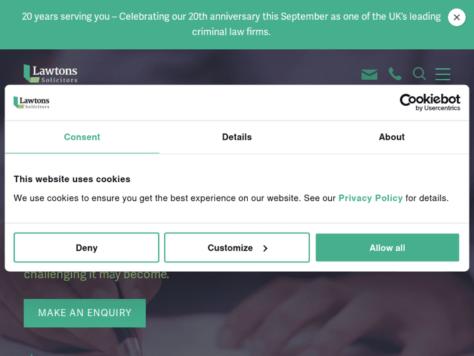The height and width of the screenshot is (356, 474).
Task: Follow the Privacy Policy link
Action: (x=370, y=198)
